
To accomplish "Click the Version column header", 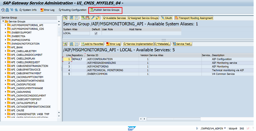I will pos(144,55).
